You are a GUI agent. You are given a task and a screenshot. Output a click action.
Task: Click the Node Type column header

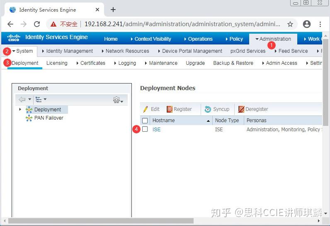click(x=227, y=120)
